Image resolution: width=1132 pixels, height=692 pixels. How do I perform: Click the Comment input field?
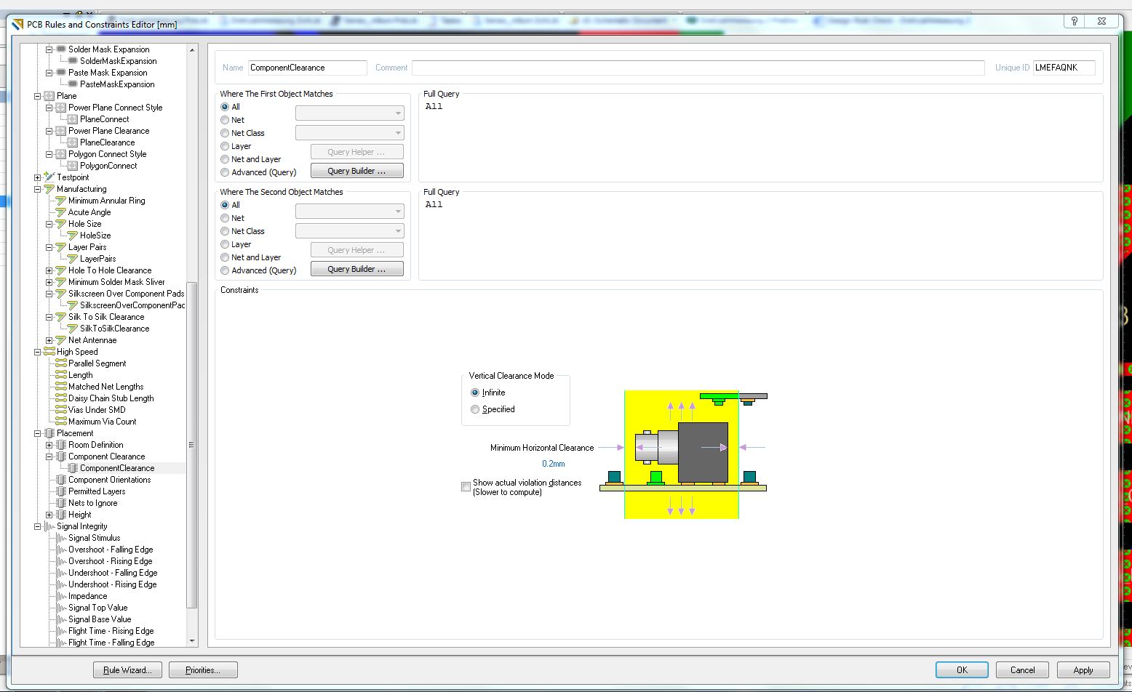click(698, 68)
